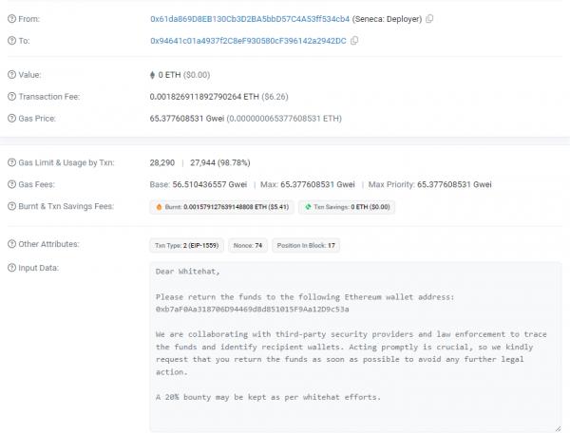Click the Other Attributes help icon
Screen dimensions: 570x433
click(10, 245)
